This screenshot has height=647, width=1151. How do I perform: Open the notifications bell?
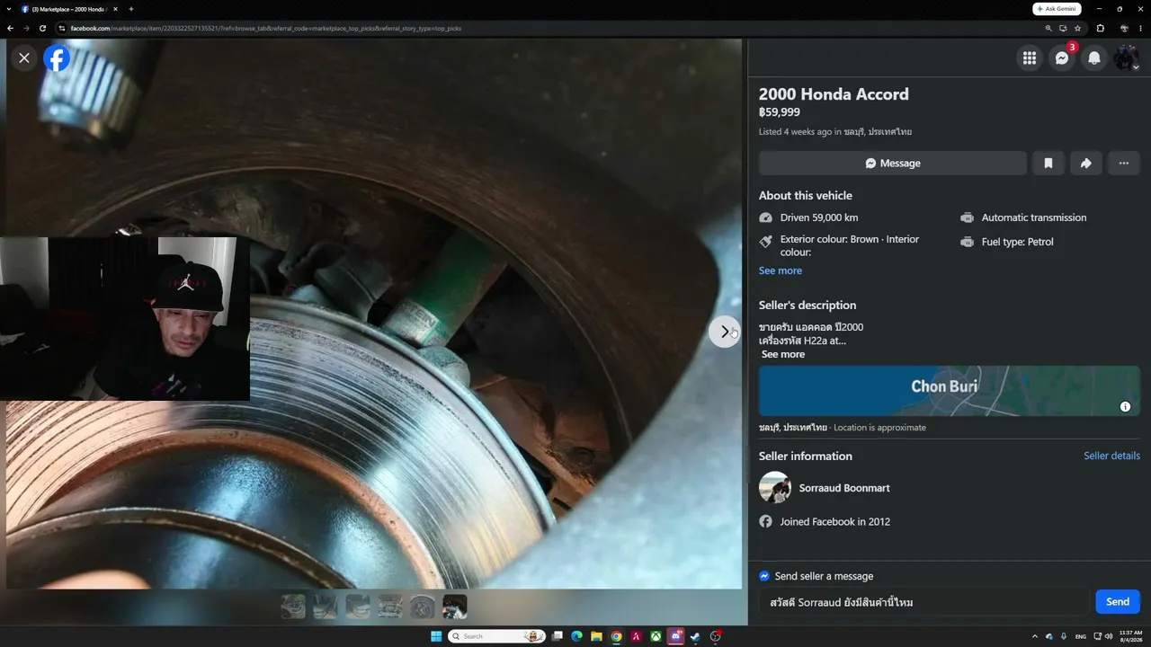[x=1094, y=58]
